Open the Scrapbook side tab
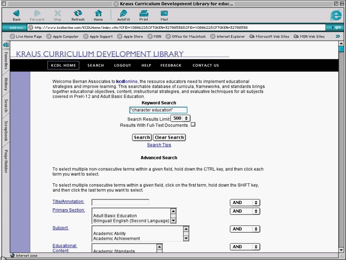The image size is (346, 260). (x=6, y=131)
